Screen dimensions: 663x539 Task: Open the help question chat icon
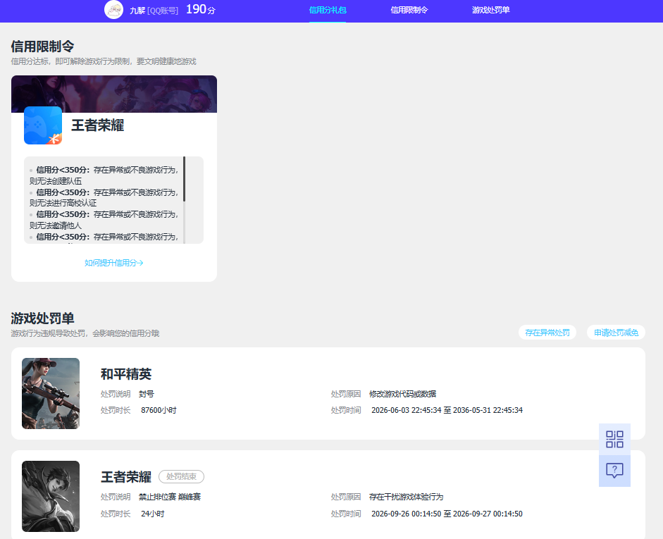tap(614, 471)
